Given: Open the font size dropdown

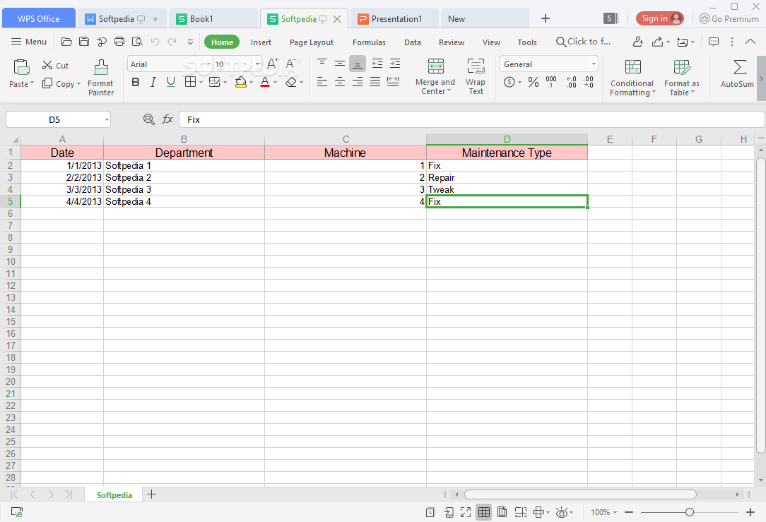Looking at the screenshot, I should coord(257,64).
